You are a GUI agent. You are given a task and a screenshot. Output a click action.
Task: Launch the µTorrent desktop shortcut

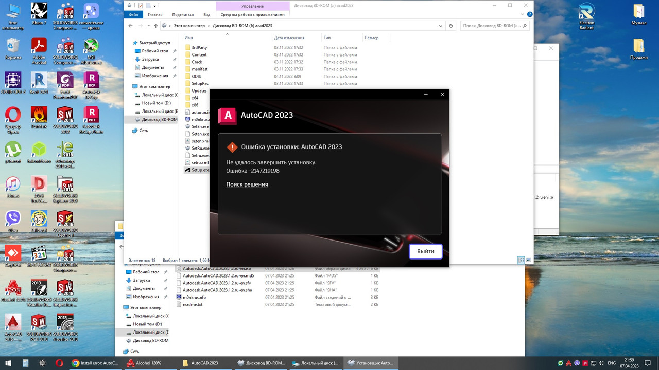tap(13, 152)
